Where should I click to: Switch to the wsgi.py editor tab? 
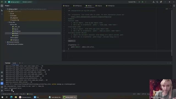(x=99, y=6)
